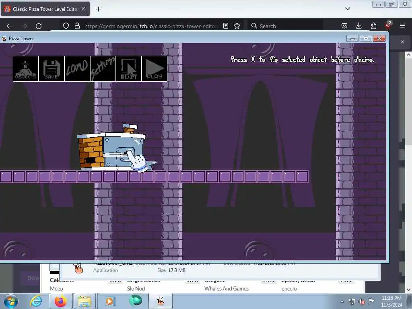The width and height of the screenshot is (412, 309).
Task: Click the browser page scrollbar up arrow
Action: [408, 55]
